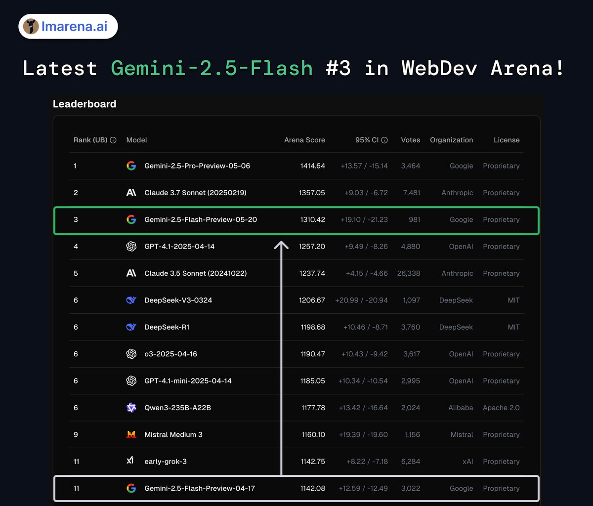This screenshot has height=506, width=593.
Task: Click the Mistral icon for Mistral Medium 3
Action: (x=131, y=435)
